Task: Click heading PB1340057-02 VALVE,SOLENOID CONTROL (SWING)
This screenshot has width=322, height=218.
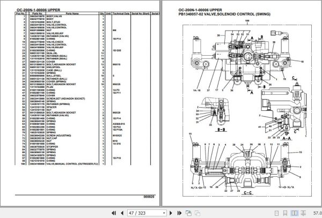Action: point(224,14)
